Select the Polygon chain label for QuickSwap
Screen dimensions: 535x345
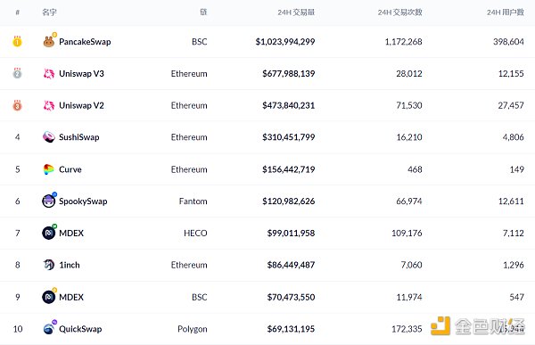coord(193,329)
